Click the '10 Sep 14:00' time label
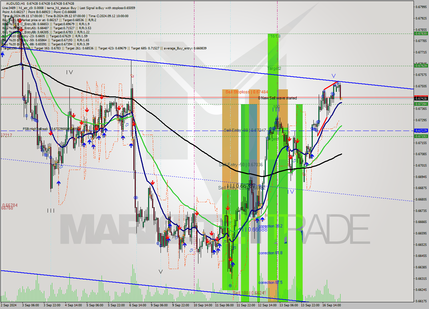This screenshot has width=429, height=309. [x=203, y=305]
